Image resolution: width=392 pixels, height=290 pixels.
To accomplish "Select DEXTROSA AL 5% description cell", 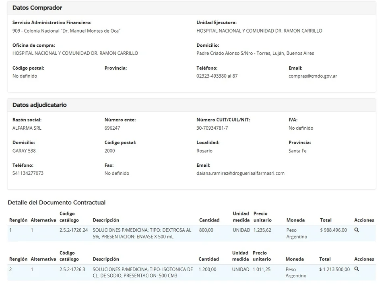I will tap(142, 233).
